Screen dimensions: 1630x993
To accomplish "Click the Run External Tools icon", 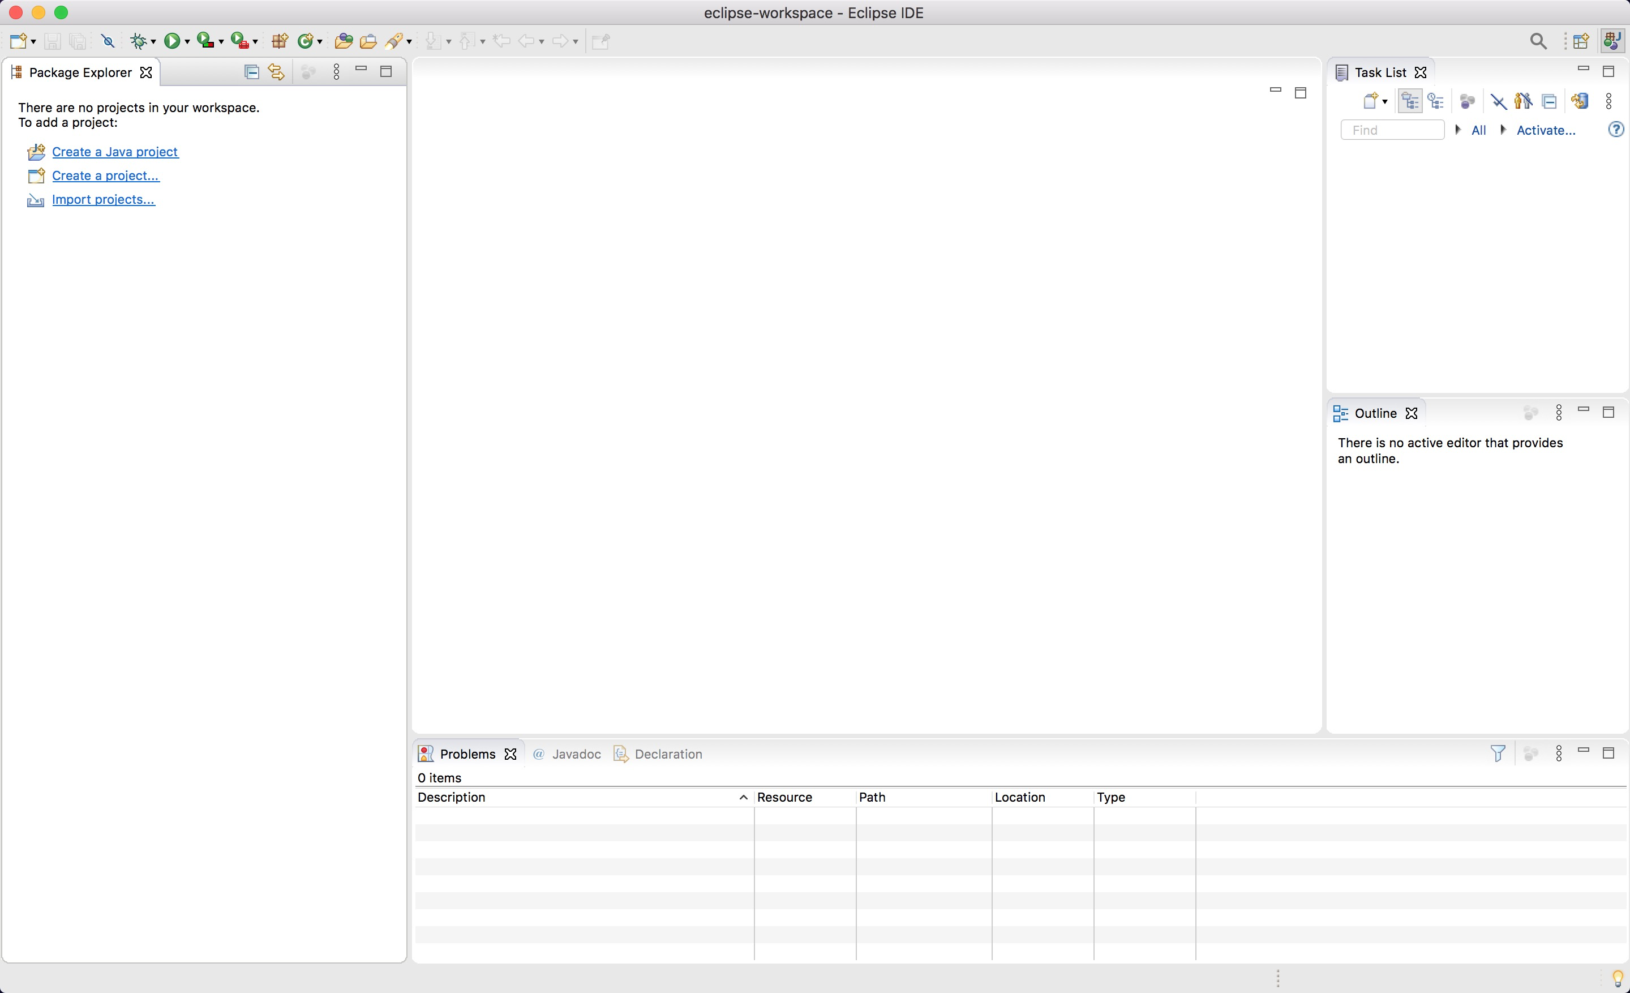I will coord(239,41).
